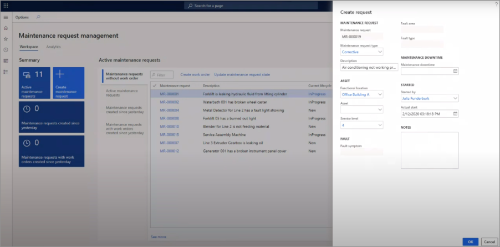
Task: Sort by Description column header
Action: tap(211, 86)
